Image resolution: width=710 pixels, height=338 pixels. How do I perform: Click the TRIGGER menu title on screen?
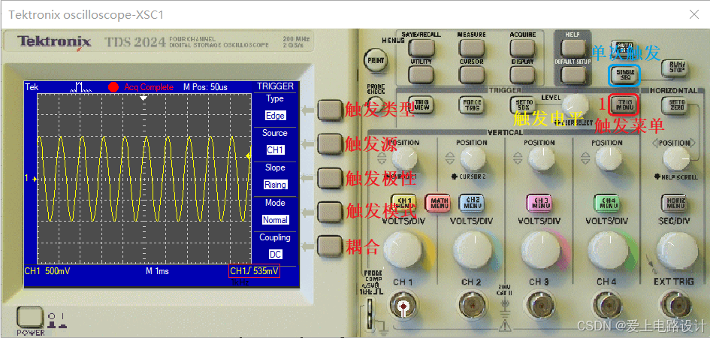click(275, 86)
